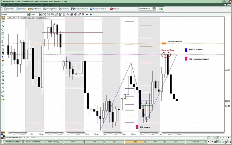Screen dimensions: 232x145
Task: Expand the 4 hour timeframe dropdown
Action: (x=41, y=14)
